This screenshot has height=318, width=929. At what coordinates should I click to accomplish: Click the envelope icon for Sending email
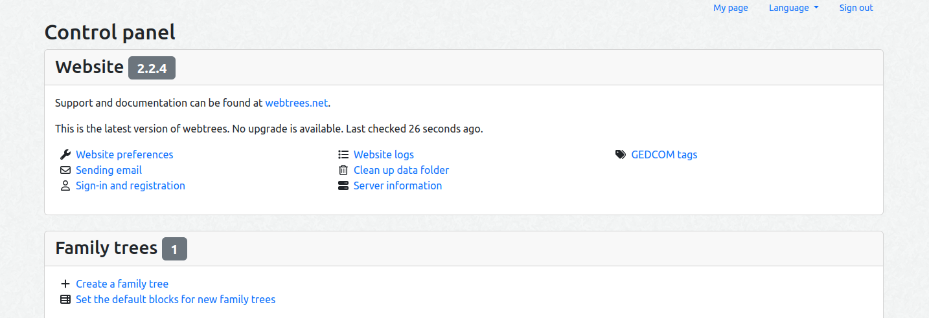65,170
